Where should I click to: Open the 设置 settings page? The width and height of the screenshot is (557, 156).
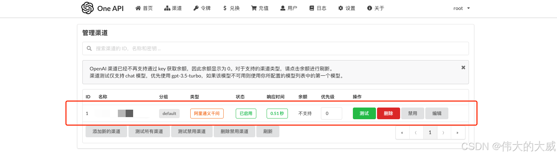coord(347,8)
